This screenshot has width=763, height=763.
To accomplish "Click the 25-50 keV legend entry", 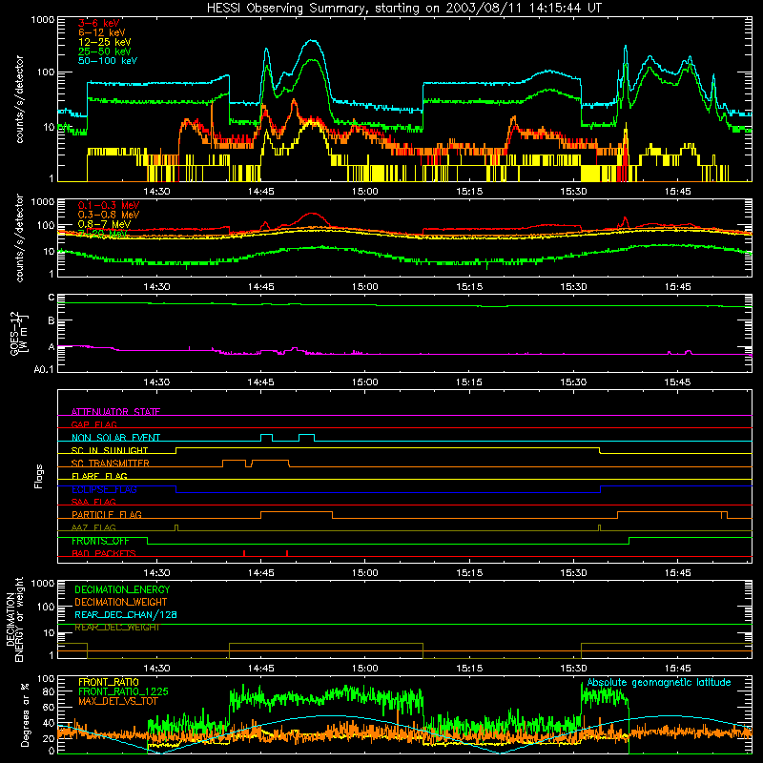I will [x=105, y=52].
